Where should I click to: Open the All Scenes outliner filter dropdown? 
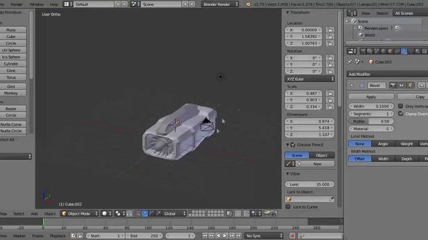[411, 13]
